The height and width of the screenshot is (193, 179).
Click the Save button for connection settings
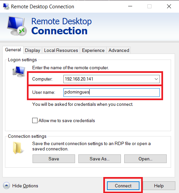[x=54, y=159]
